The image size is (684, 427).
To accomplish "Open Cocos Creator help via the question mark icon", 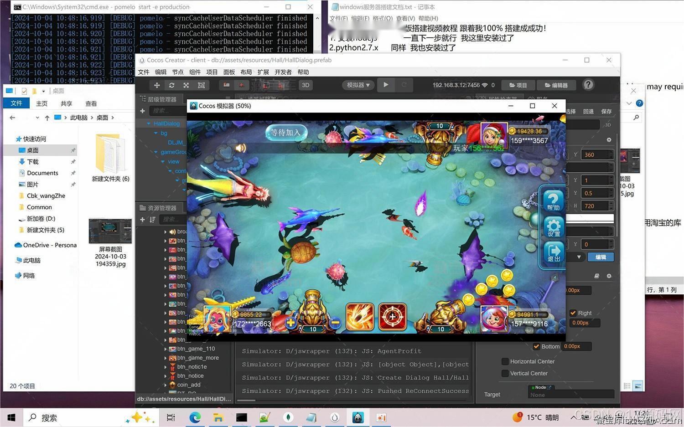I will coord(588,85).
